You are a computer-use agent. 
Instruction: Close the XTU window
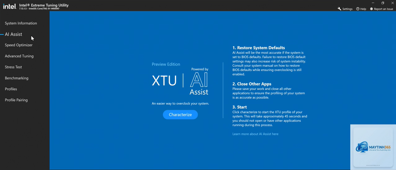click(392, 3)
